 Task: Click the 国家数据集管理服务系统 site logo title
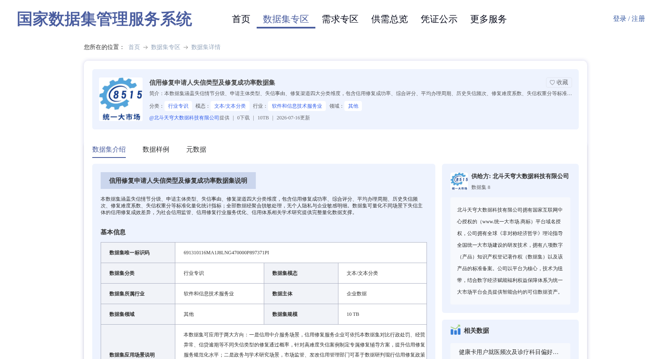(104, 19)
